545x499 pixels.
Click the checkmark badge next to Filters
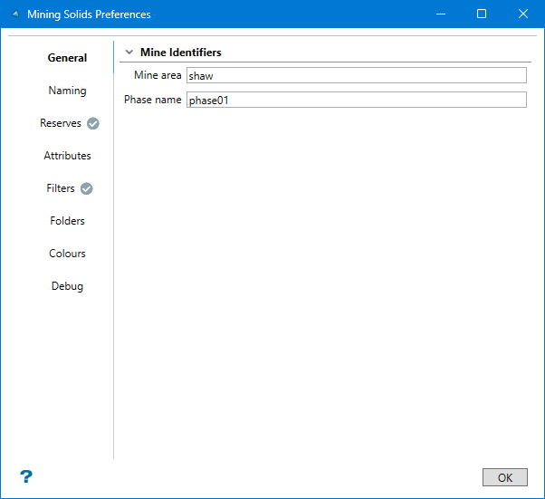coord(87,188)
